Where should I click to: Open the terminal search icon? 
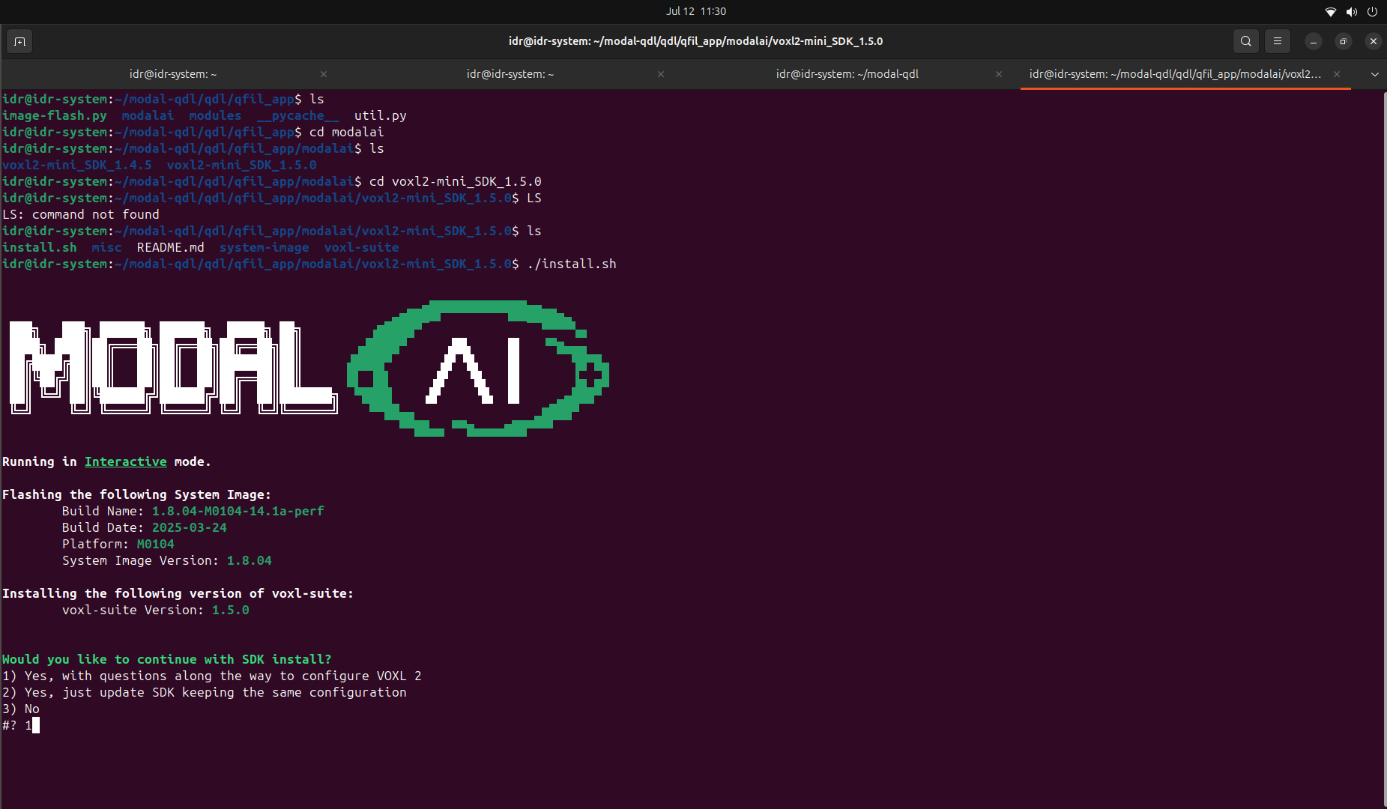pos(1246,41)
